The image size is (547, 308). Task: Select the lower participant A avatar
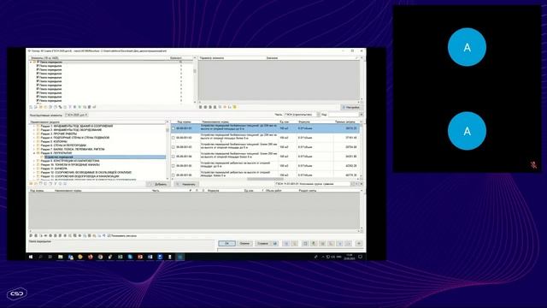click(x=467, y=131)
